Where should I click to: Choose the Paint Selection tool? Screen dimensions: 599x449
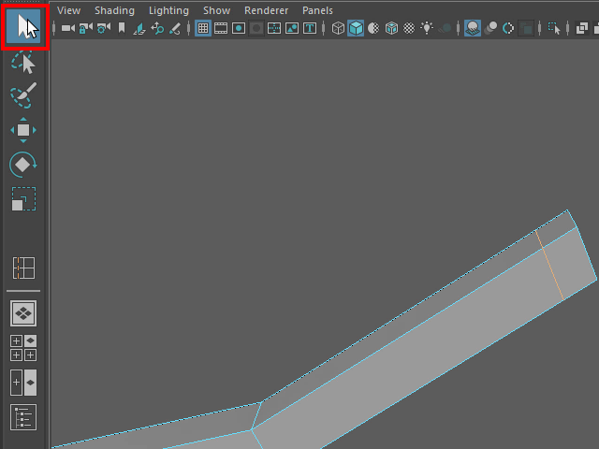click(23, 95)
